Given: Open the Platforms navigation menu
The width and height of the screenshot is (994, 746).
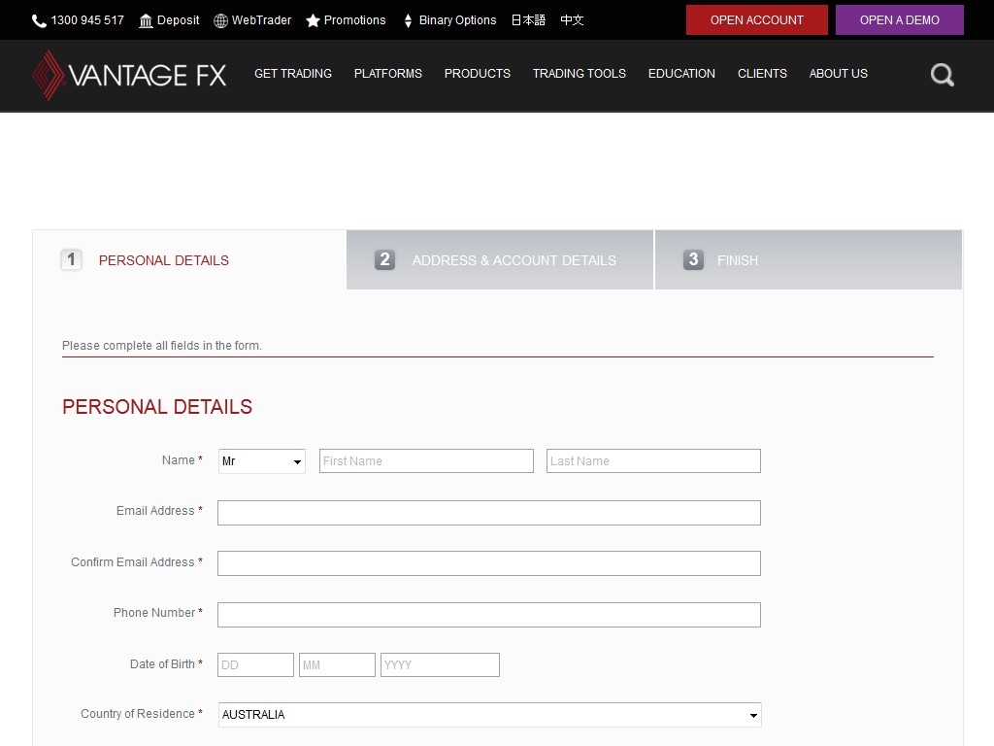Looking at the screenshot, I should pyautogui.click(x=387, y=74).
